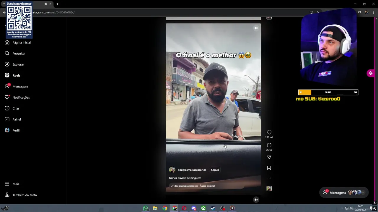The height and width of the screenshot is (212, 378).
Task: Open the Reels section
Action: point(13,75)
